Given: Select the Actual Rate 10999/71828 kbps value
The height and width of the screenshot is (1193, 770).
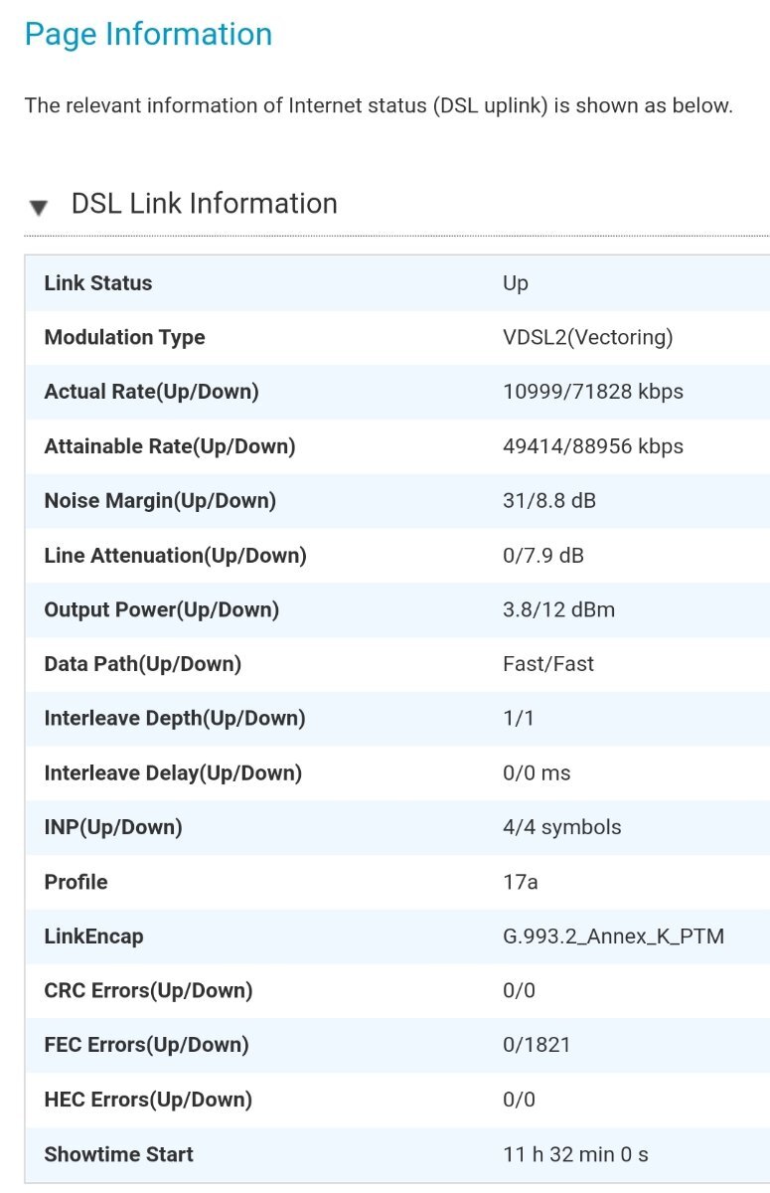Looking at the screenshot, I should pos(593,392).
